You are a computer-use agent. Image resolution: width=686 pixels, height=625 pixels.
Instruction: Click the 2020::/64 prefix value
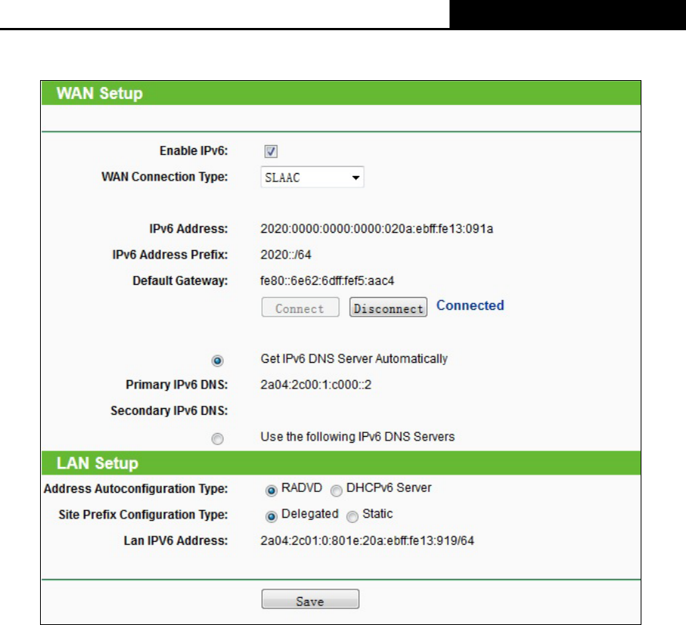286,255
